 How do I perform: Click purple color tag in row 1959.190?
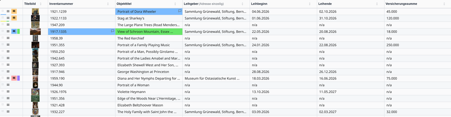pos(19,78)
